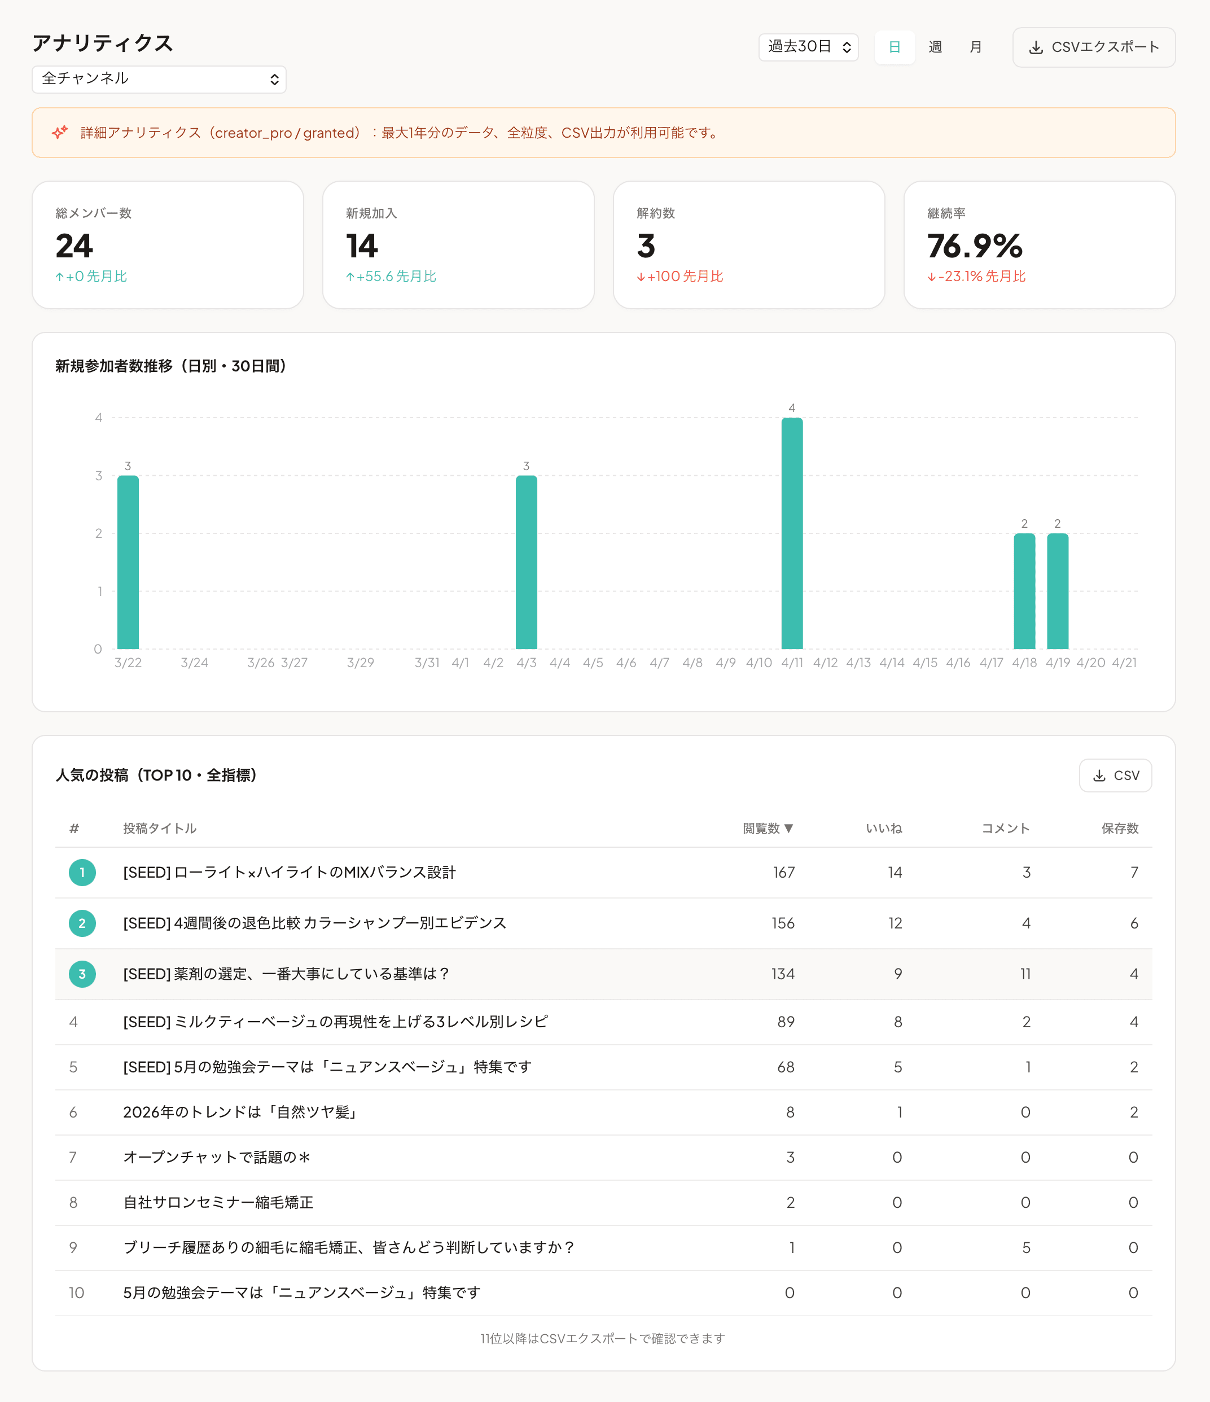Switch to the 週 weekly view

(935, 47)
